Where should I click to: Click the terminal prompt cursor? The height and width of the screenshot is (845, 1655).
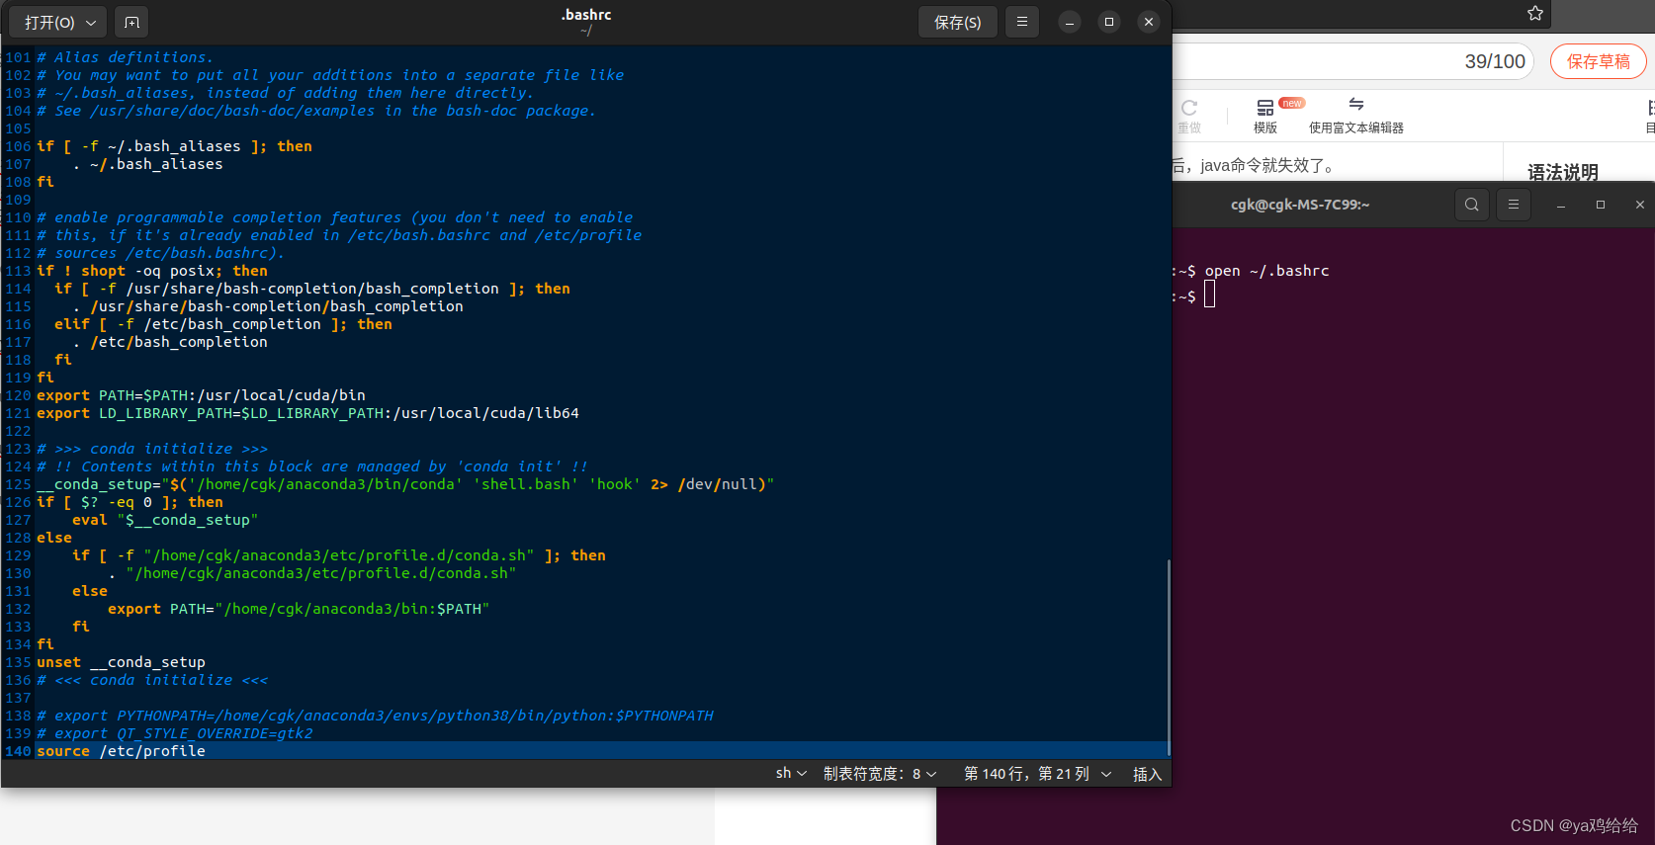[1209, 296]
